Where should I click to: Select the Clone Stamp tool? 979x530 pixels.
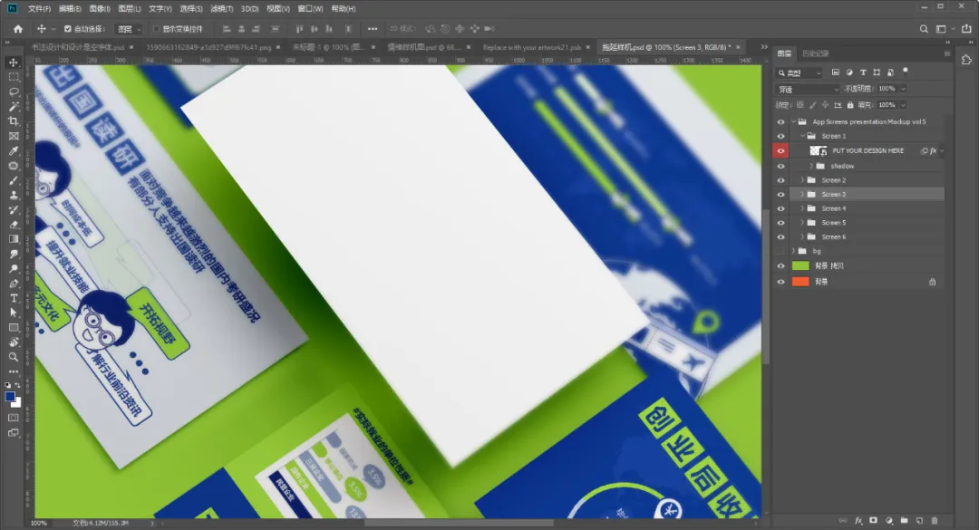point(13,195)
